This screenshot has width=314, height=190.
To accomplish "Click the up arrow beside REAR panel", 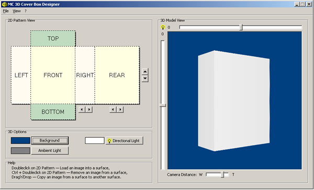I will click(x=145, y=72).
